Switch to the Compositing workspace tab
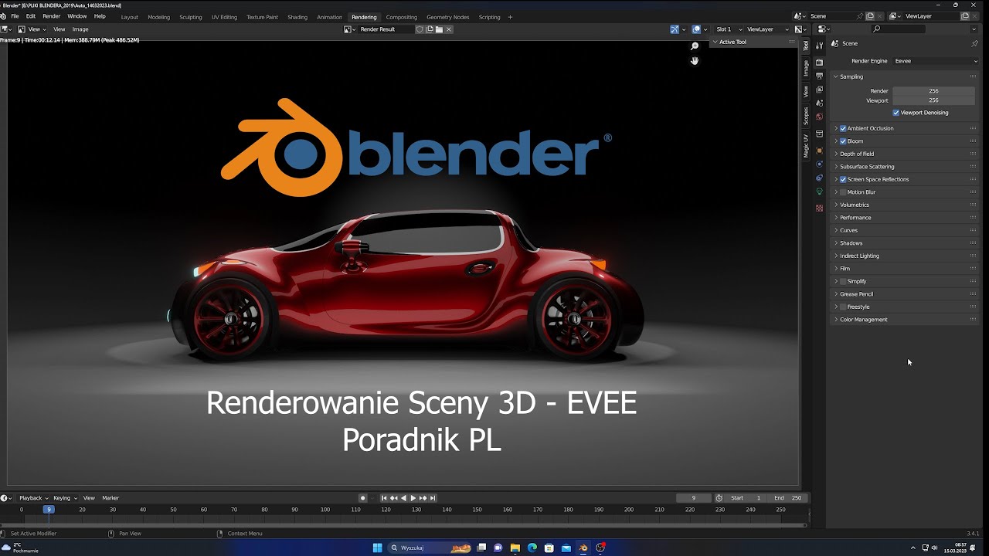Image resolution: width=989 pixels, height=556 pixels. pyautogui.click(x=401, y=17)
